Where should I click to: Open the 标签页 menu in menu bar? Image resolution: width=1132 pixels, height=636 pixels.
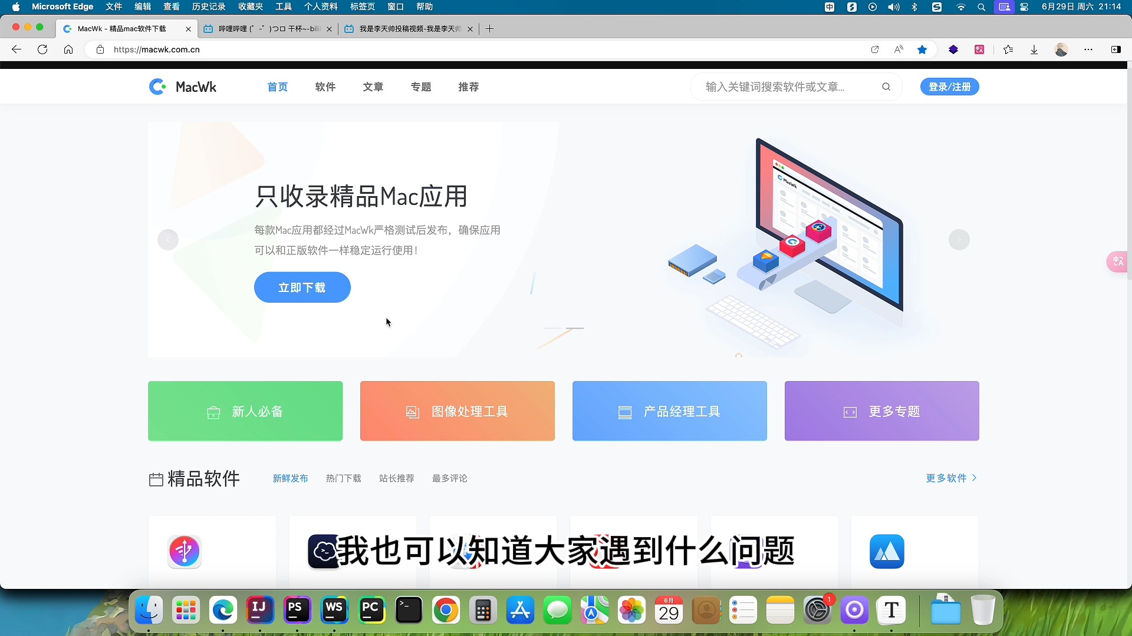363,6
